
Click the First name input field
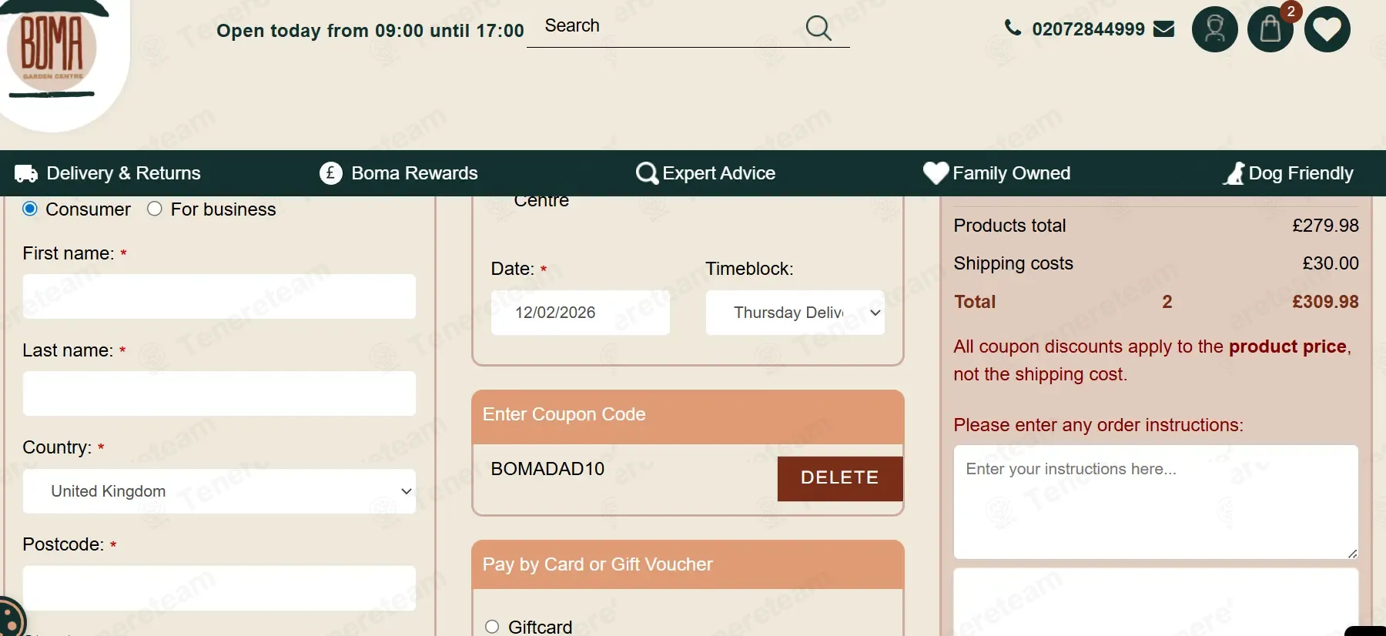pyautogui.click(x=219, y=296)
